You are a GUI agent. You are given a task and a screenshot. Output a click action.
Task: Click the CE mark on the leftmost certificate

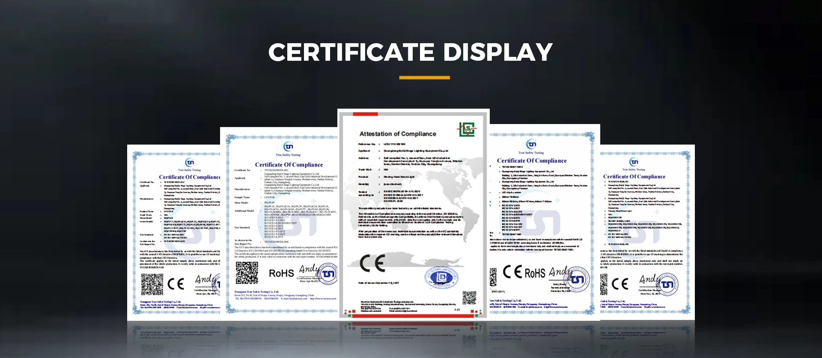(x=176, y=284)
